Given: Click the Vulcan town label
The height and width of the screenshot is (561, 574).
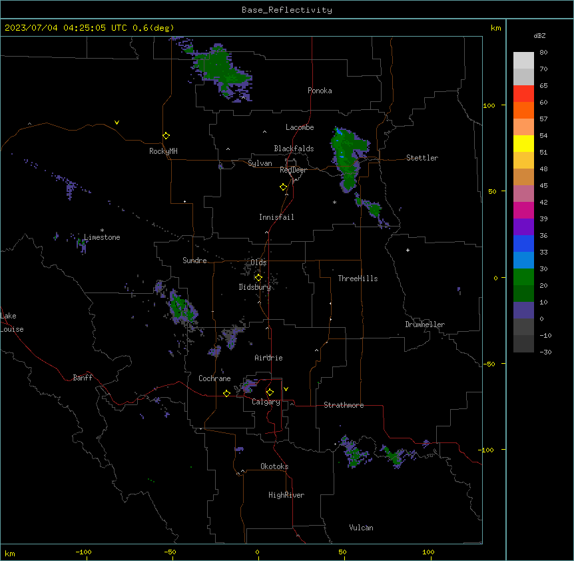Looking at the screenshot, I should tap(362, 528).
